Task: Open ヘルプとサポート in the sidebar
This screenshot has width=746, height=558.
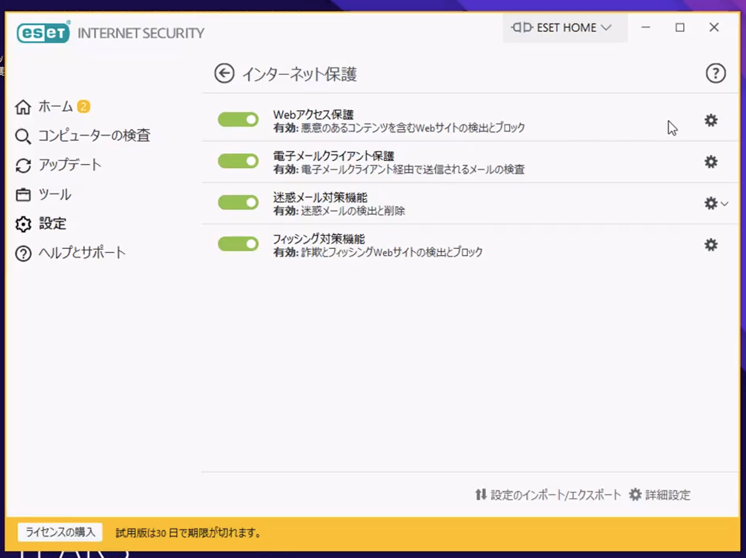Action: coord(82,253)
